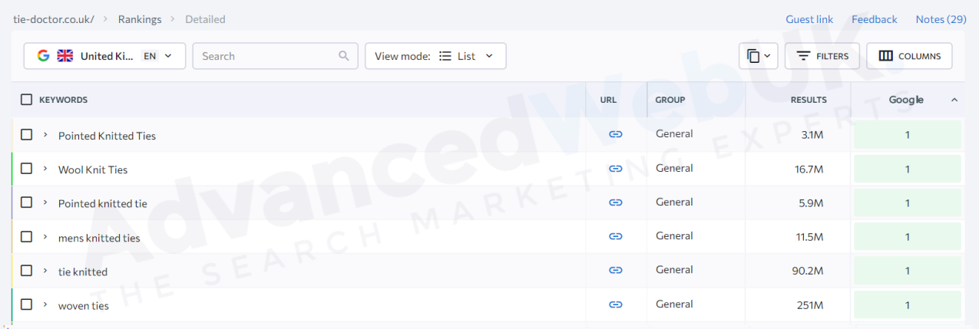Open URL link icon for Pointed knitted tie
979x329 pixels.
pos(615,202)
